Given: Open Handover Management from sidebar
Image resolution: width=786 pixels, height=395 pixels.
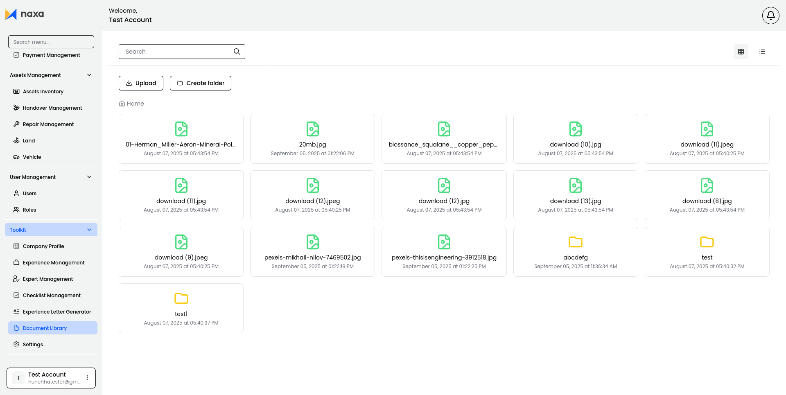Looking at the screenshot, I should [x=52, y=108].
